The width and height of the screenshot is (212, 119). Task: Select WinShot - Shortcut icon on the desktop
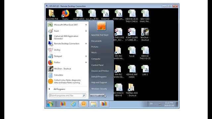(145, 34)
